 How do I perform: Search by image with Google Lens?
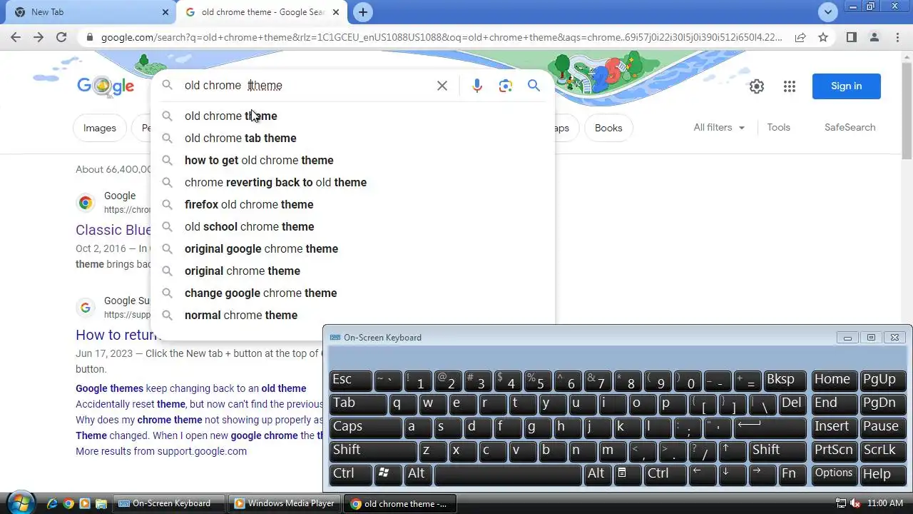pyautogui.click(x=506, y=86)
